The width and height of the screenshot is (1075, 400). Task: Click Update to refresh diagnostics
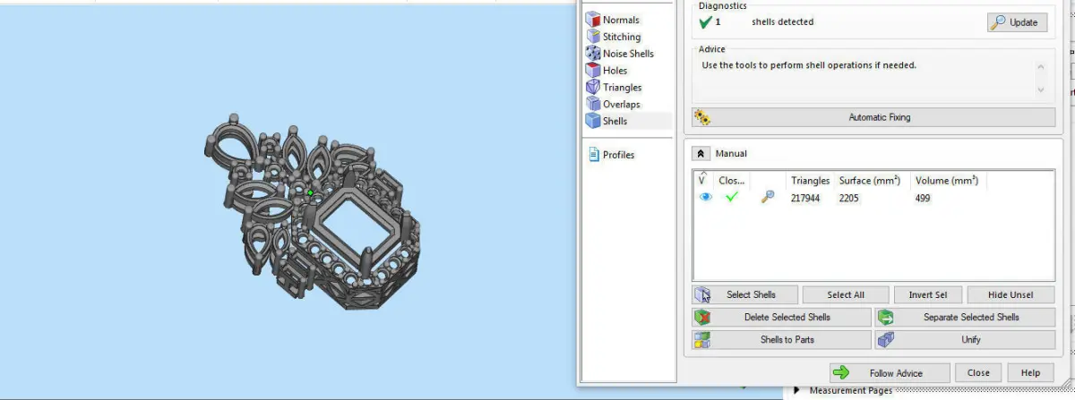point(1018,22)
